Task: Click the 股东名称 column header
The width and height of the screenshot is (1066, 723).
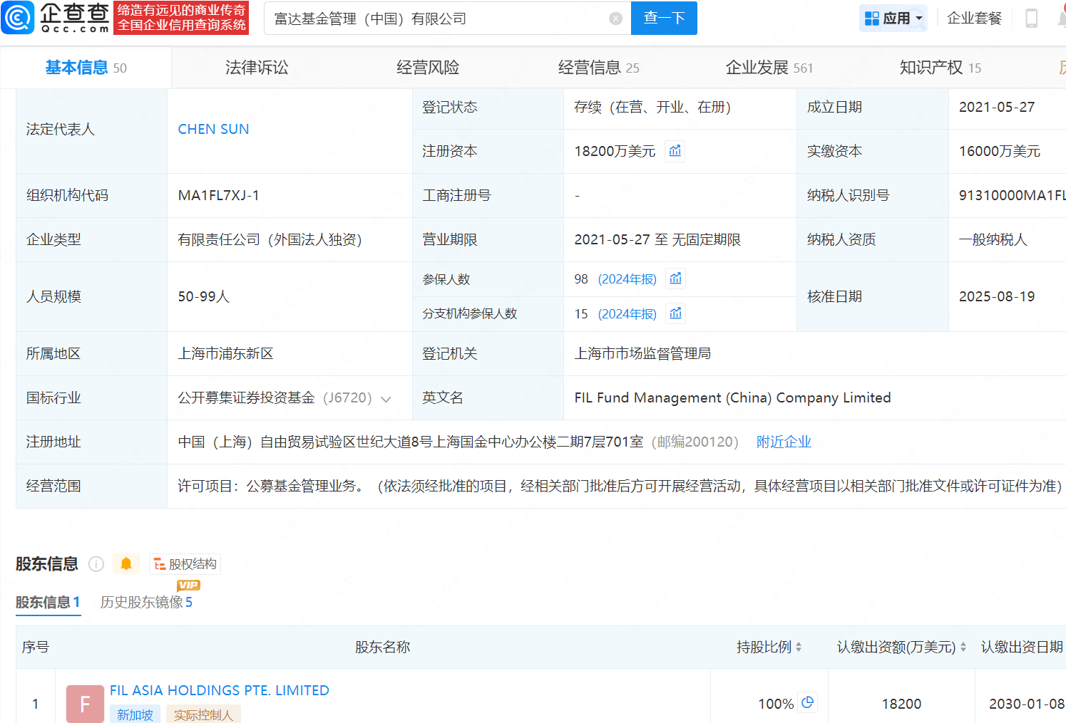Action: pyautogui.click(x=382, y=647)
